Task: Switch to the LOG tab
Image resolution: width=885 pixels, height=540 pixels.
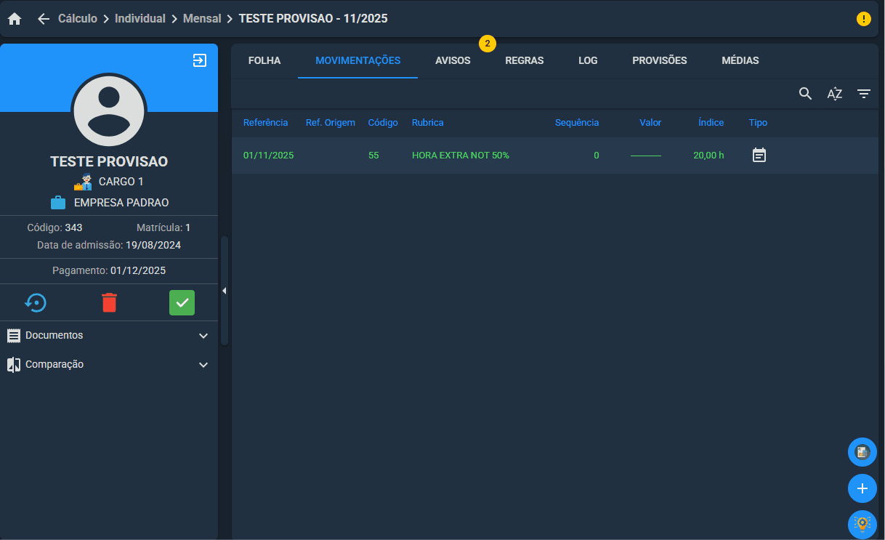Action: tap(588, 60)
